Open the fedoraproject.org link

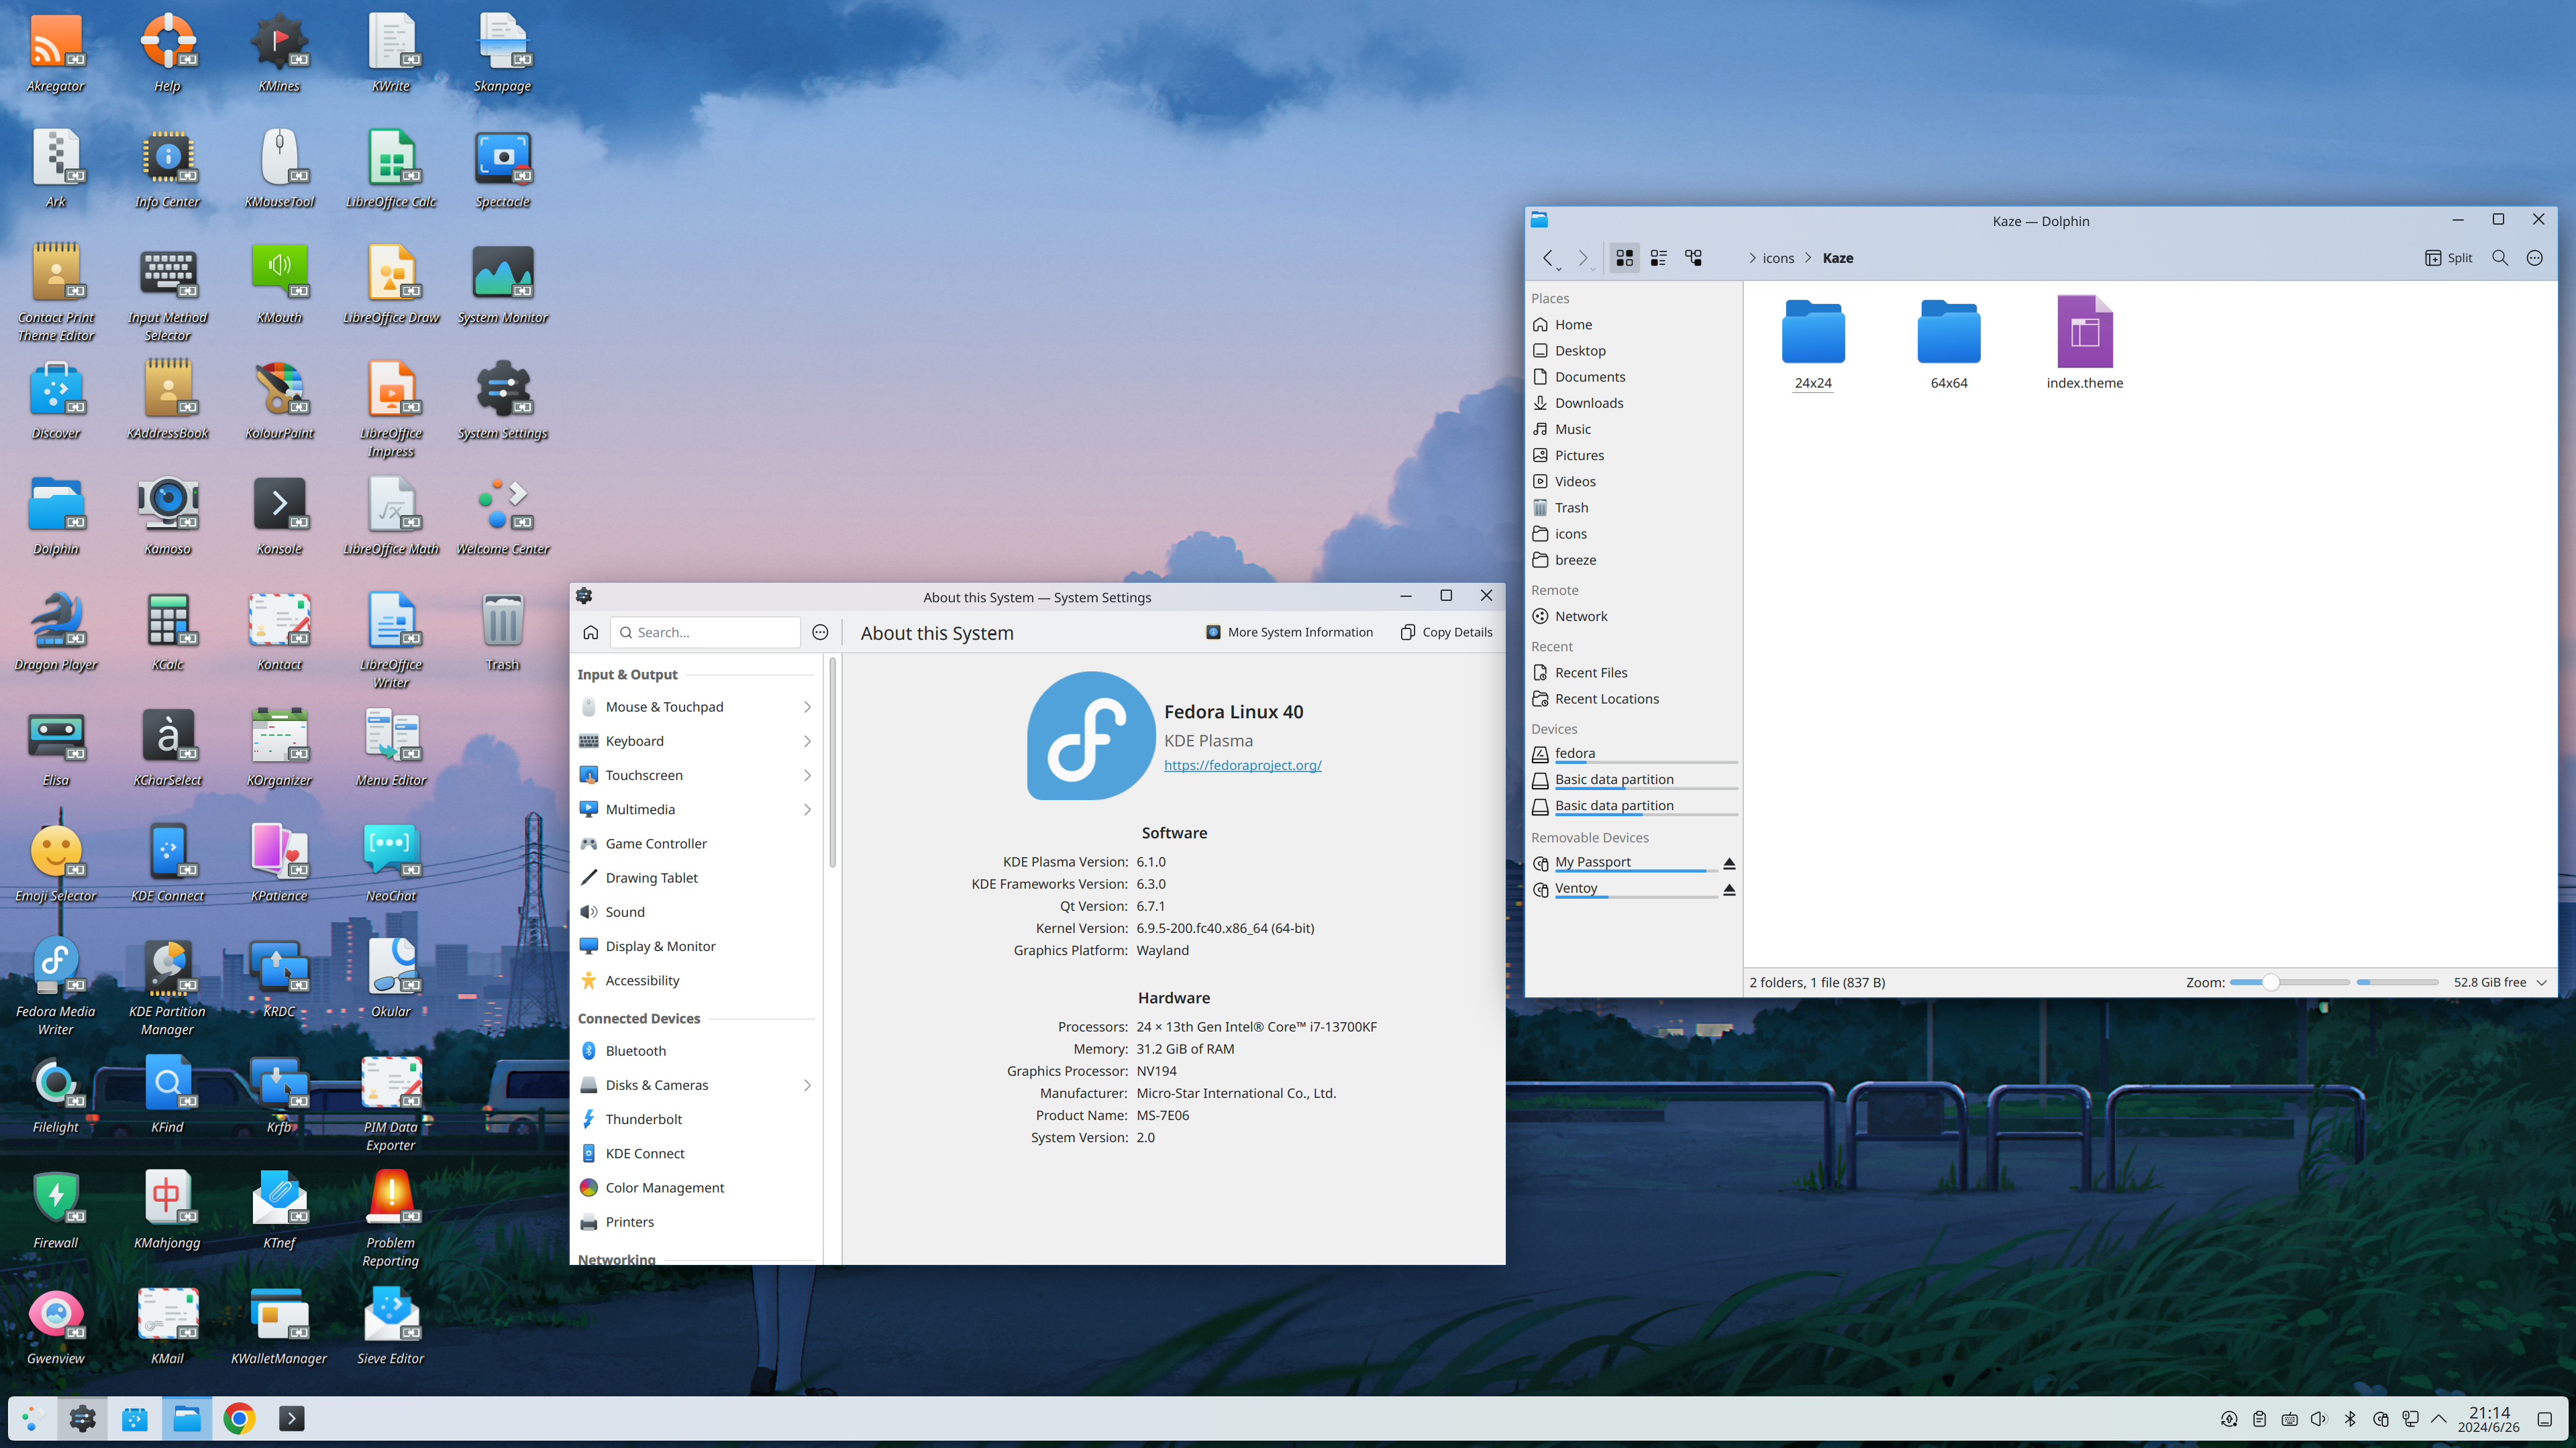(x=1242, y=765)
